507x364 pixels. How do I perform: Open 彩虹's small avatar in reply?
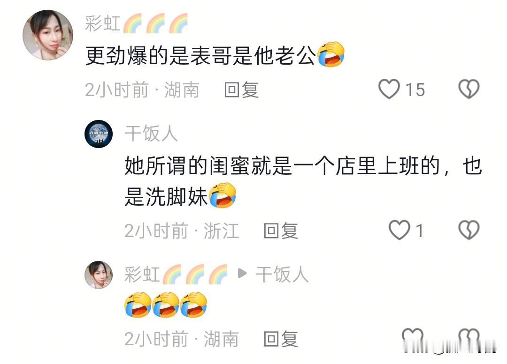pos(99,275)
